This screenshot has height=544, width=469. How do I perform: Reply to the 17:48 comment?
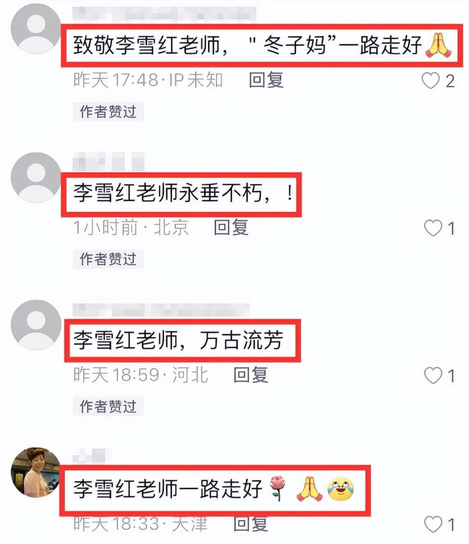pyautogui.click(x=266, y=80)
